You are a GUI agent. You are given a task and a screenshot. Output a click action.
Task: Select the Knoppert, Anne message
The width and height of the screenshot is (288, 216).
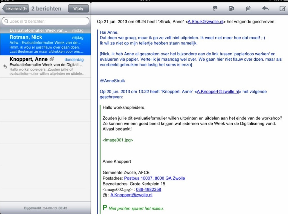[46, 66]
